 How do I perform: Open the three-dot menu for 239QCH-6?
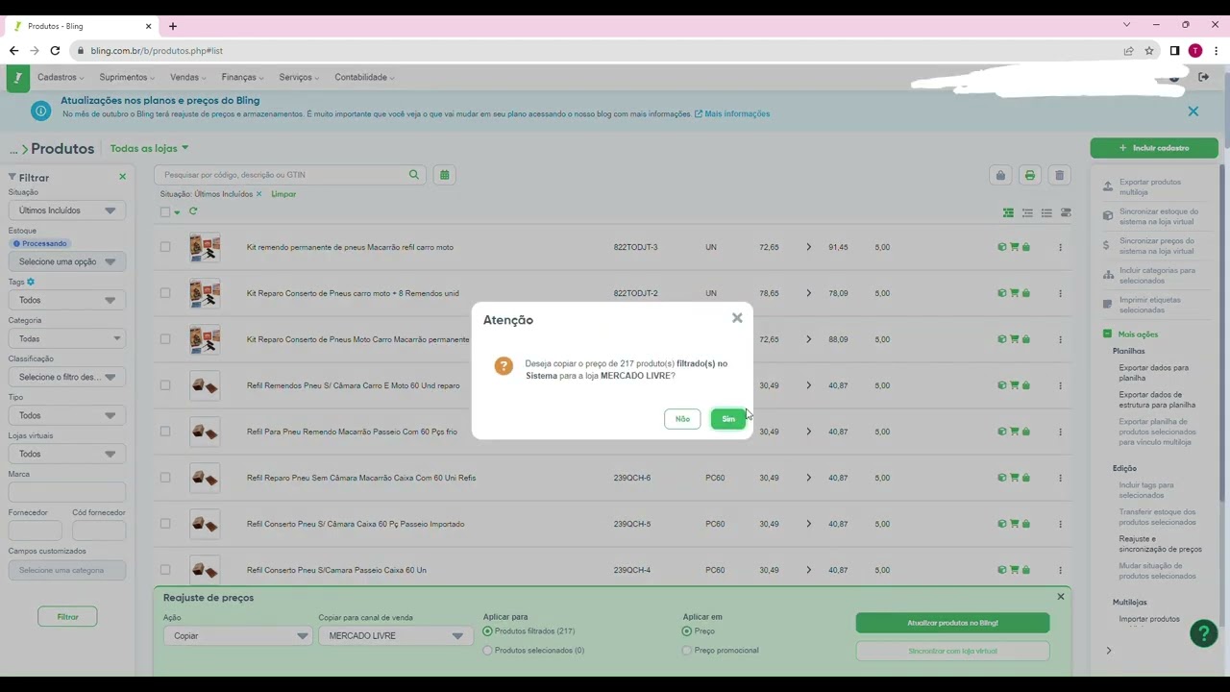(1060, 478)
